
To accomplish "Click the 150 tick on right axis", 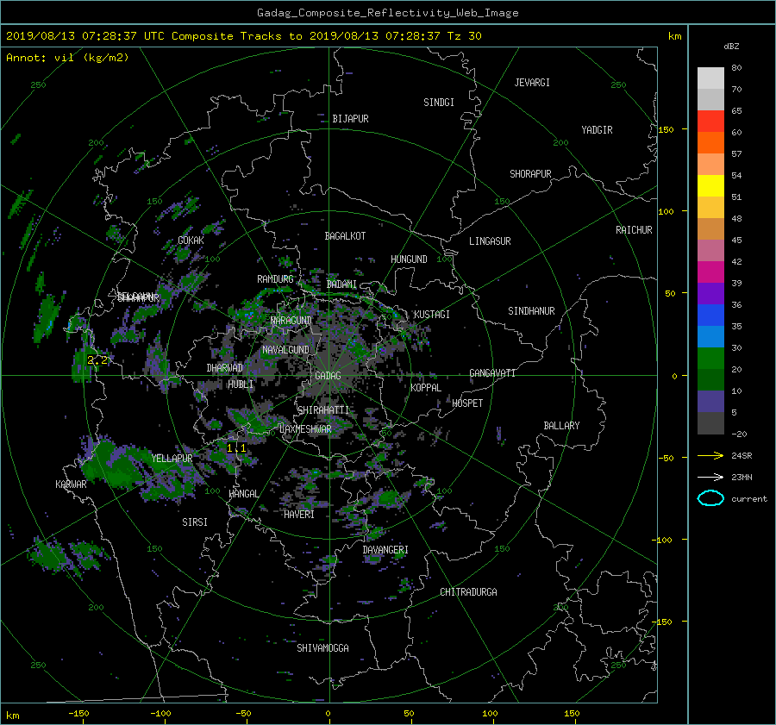I will tap(666, 129).
